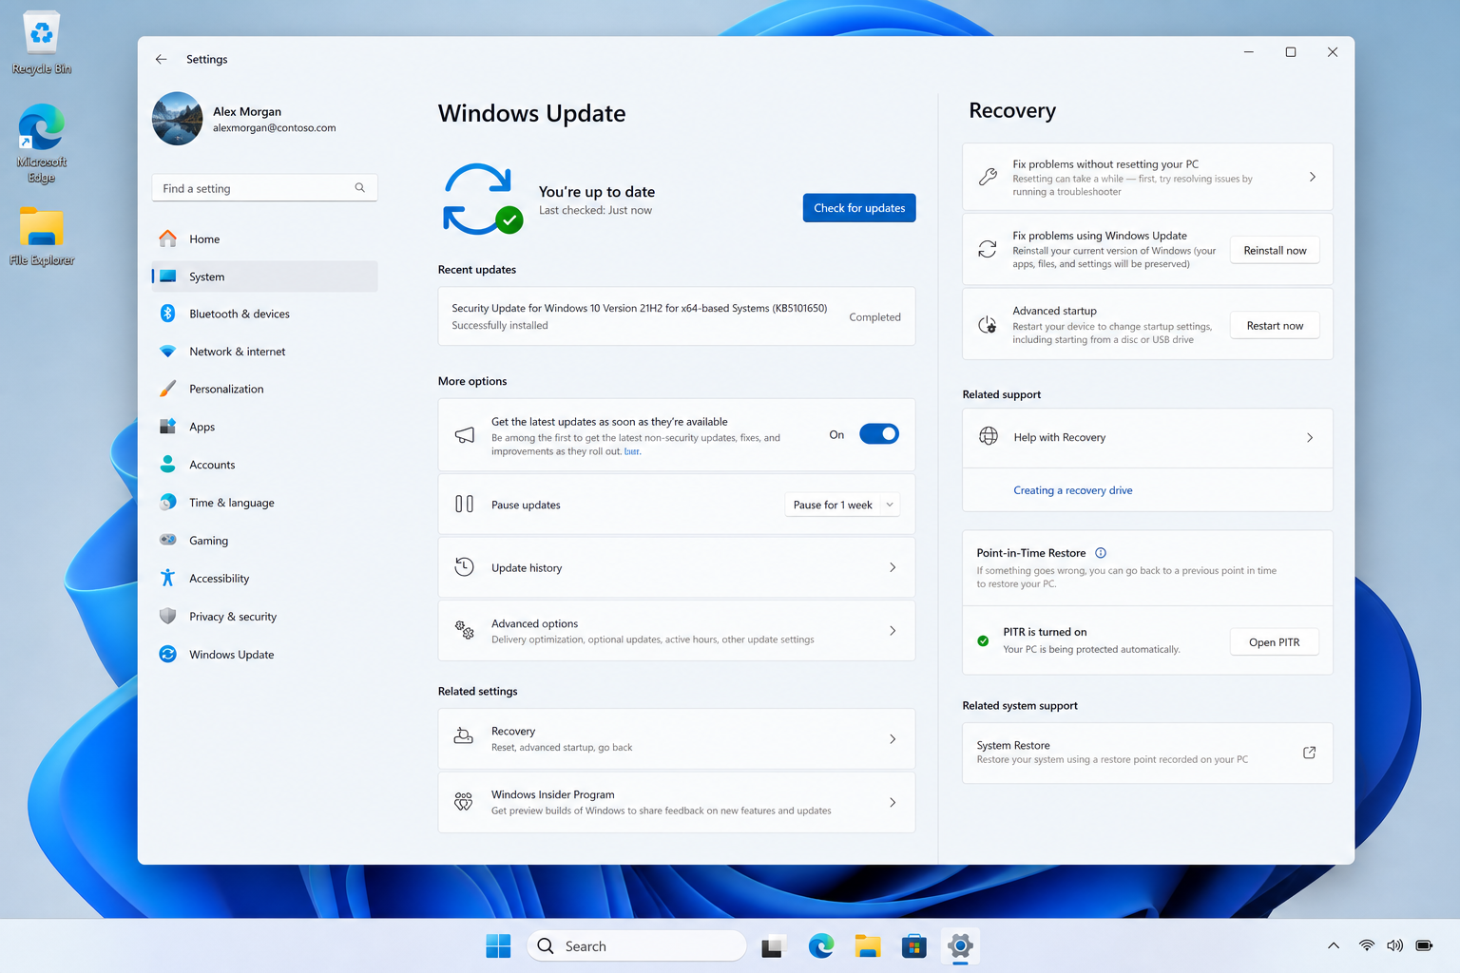Open the Pause for 1 week dropdown
This screenshot has height=973, width=1460.
[x=842, y=505]
